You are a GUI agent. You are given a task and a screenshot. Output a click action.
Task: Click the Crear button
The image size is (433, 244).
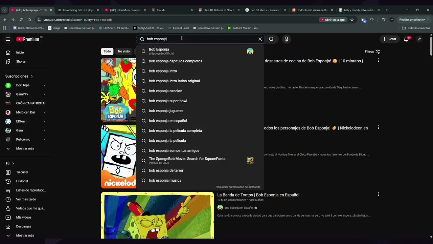click(x=389, y=39)
